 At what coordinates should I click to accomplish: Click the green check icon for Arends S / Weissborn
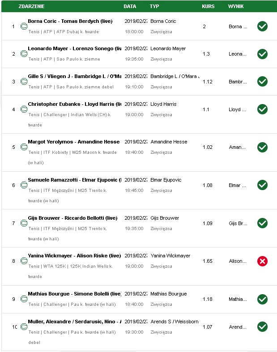point(262,327)
